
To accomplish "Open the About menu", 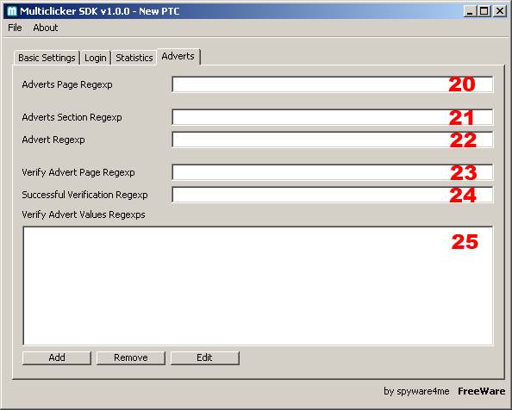I will point(46,28).
